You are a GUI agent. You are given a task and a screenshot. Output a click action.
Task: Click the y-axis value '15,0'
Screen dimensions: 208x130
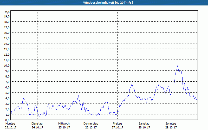click(7, 38)
